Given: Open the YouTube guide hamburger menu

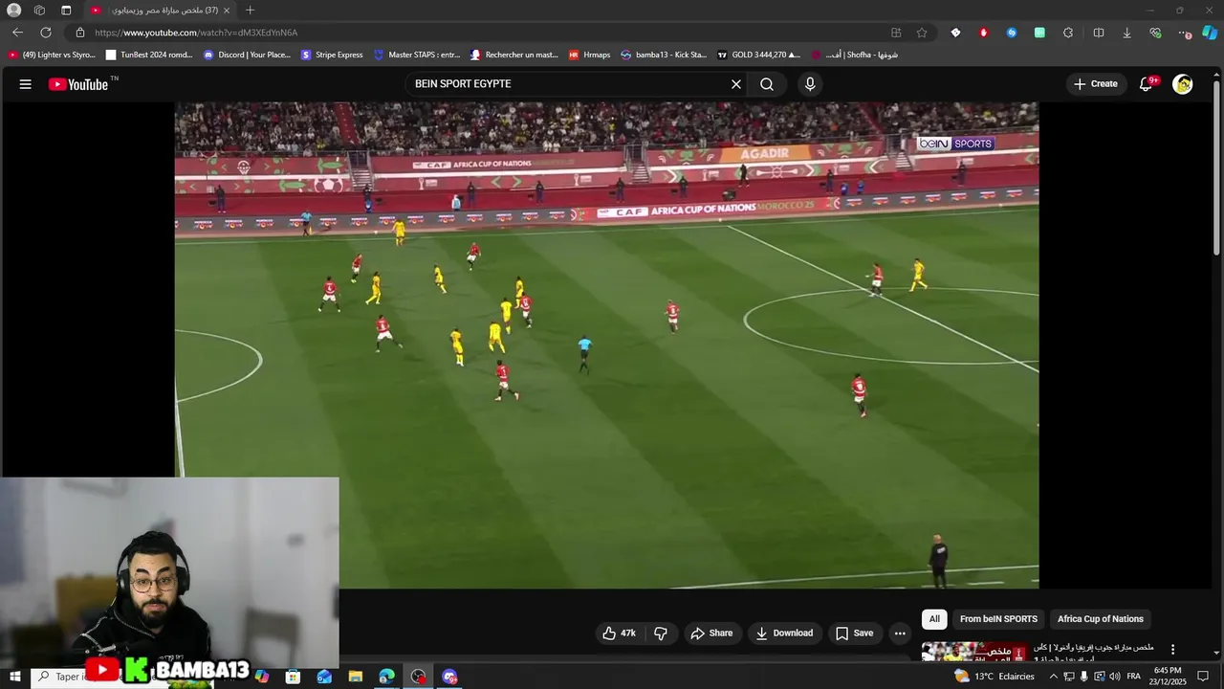Looking at the screenshot, I should tap(26, 84).
